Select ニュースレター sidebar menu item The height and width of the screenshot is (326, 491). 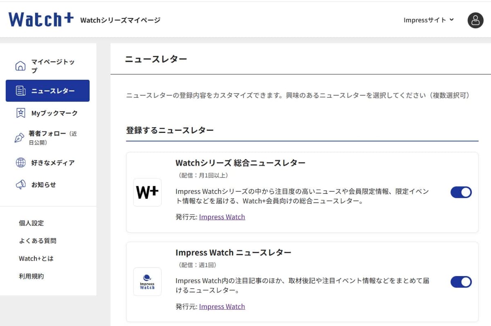[47, 91]
